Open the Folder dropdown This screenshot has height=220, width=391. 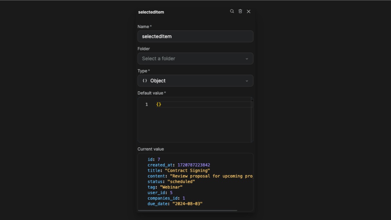[x=195, y=58]
